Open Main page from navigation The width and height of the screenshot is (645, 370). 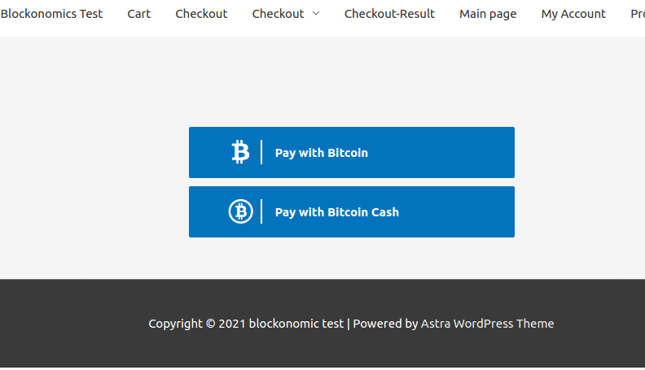[x=488, y=14]
